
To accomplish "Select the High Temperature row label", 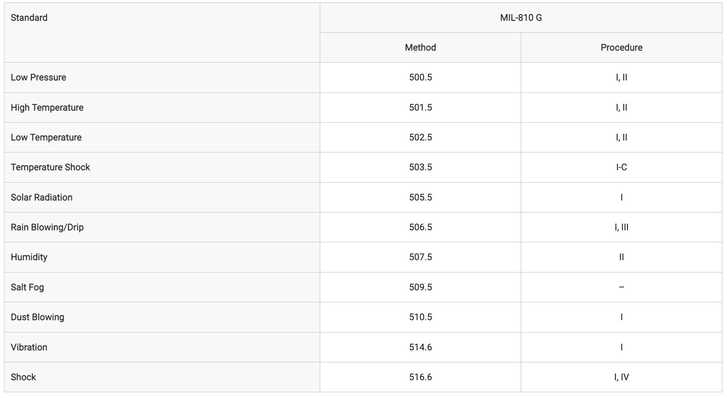I will click(x=47, y=107).
